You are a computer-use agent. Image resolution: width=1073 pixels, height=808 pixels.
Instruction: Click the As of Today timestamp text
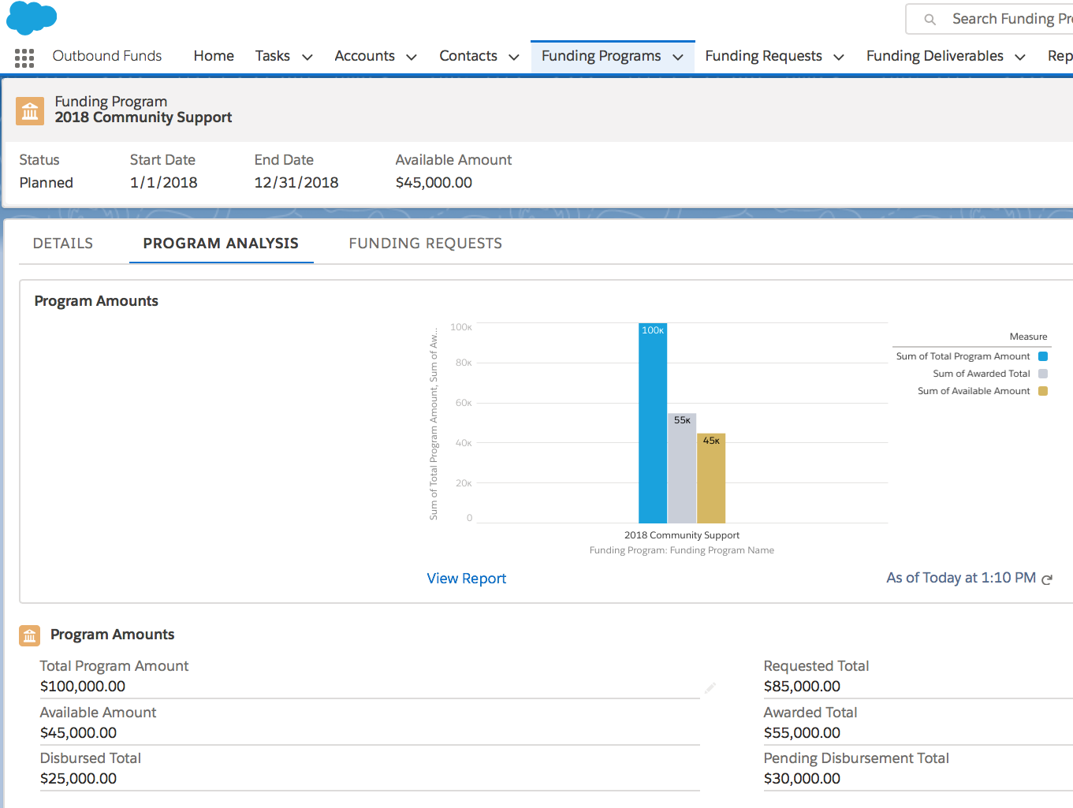tap(961, 578)
